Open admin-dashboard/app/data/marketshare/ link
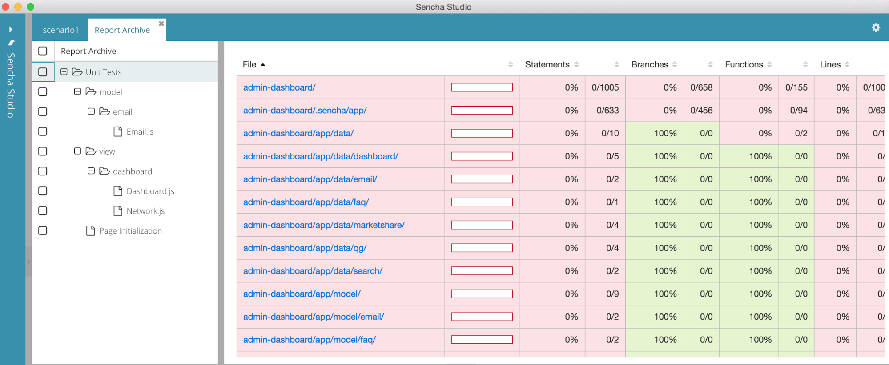The image size is (889, 365). tap(324, 225)
